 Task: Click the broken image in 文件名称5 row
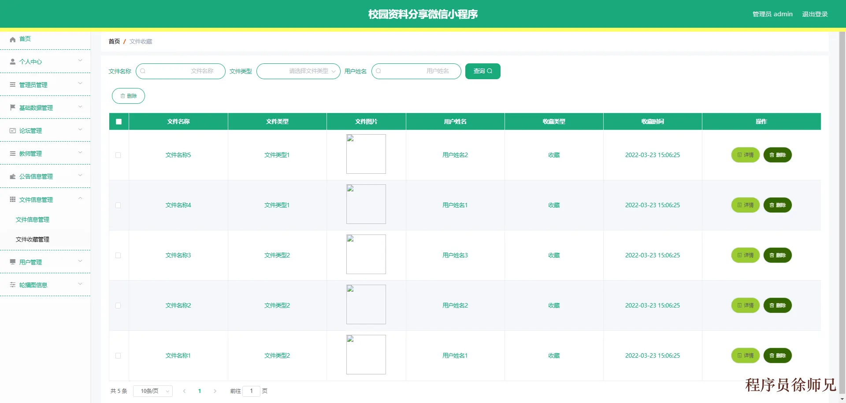coord(366,154)
